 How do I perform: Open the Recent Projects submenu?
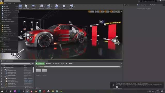(9, 49)
